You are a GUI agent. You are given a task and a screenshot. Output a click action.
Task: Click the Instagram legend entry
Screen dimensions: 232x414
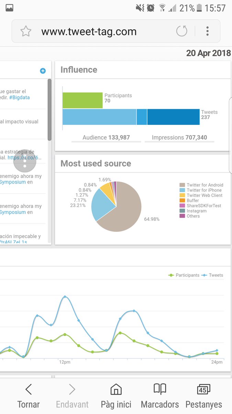193,211
